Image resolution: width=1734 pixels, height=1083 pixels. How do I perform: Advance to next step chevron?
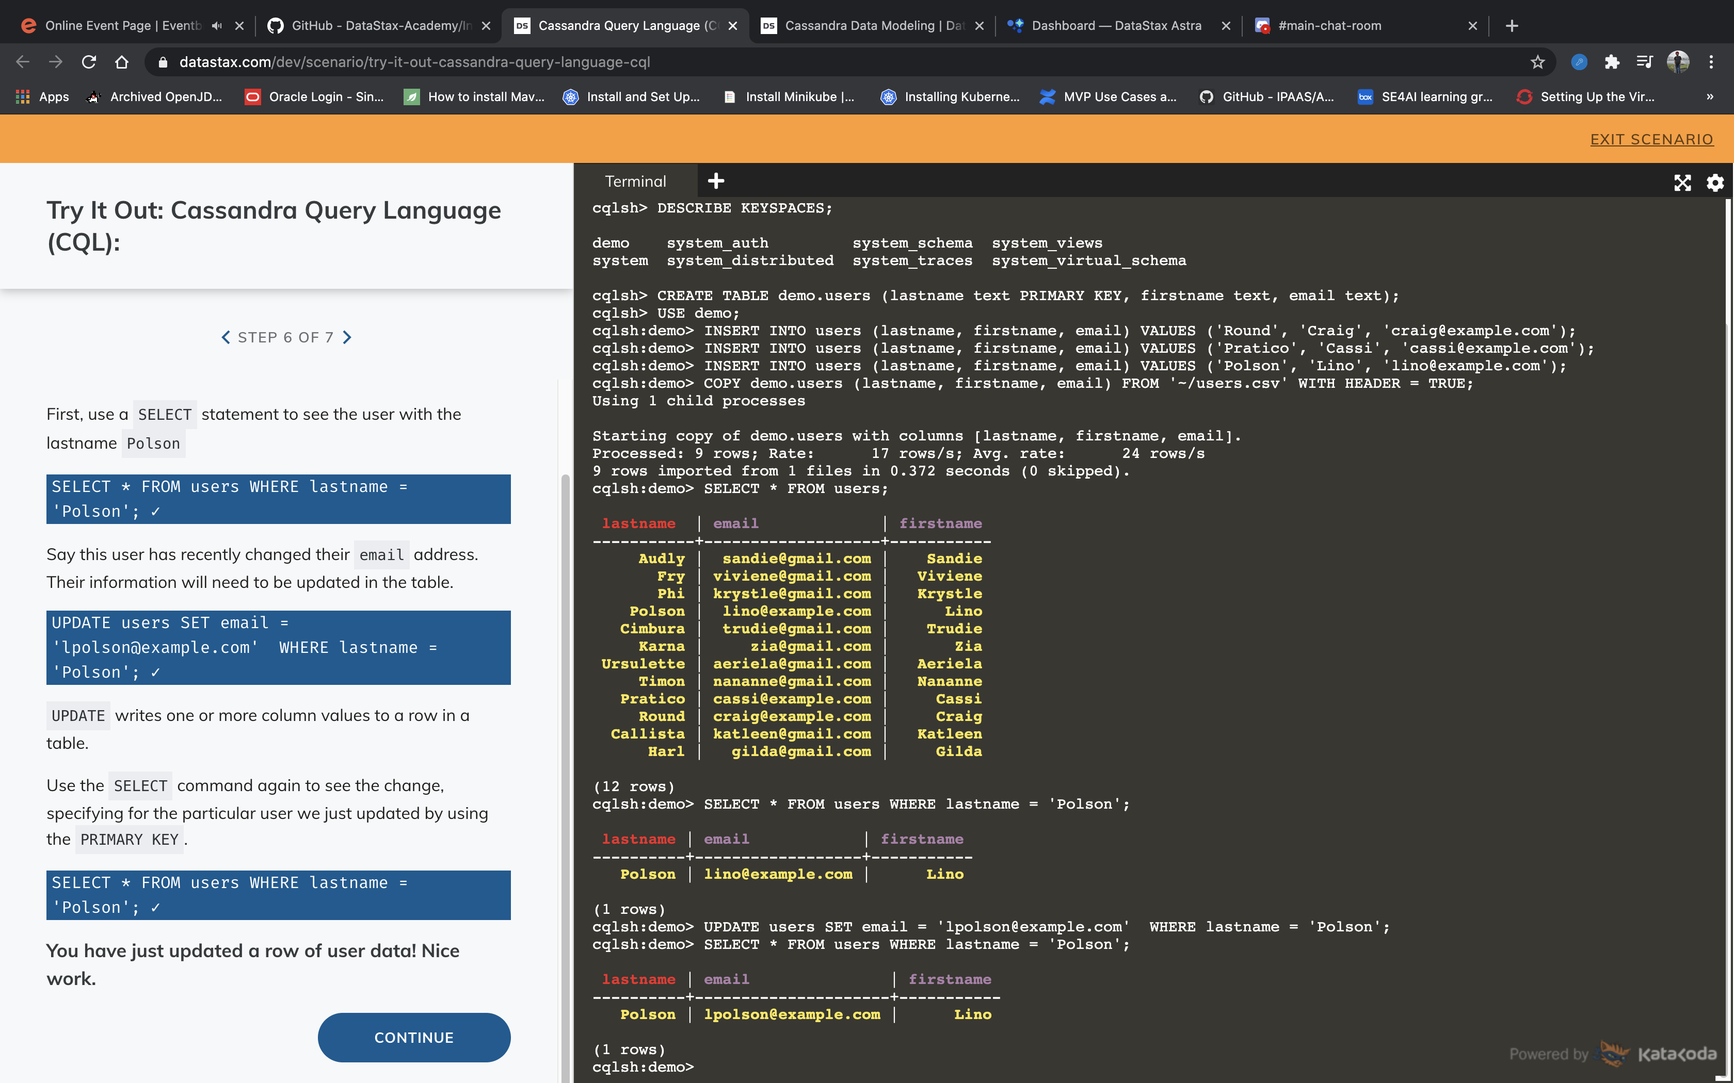[x=347, y=337]
